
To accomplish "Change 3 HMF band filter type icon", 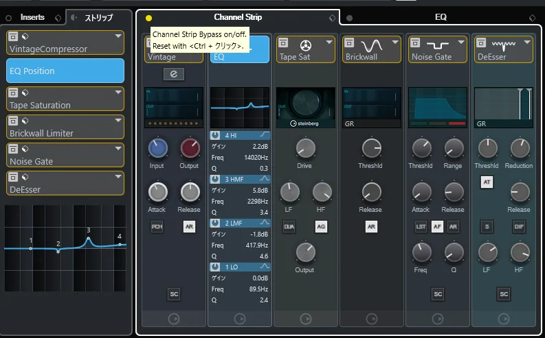I will click(265, 179).
